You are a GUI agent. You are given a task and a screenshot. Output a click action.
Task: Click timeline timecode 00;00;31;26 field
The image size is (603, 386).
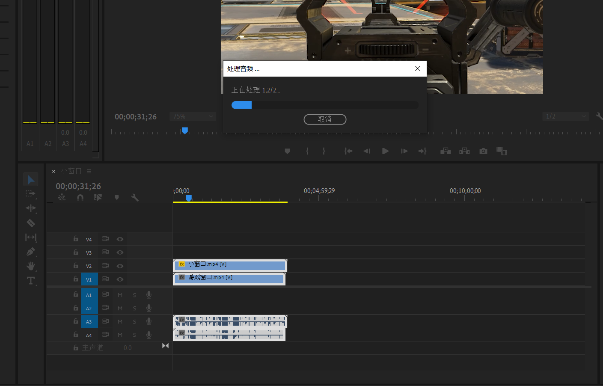[x=78, y=186]
